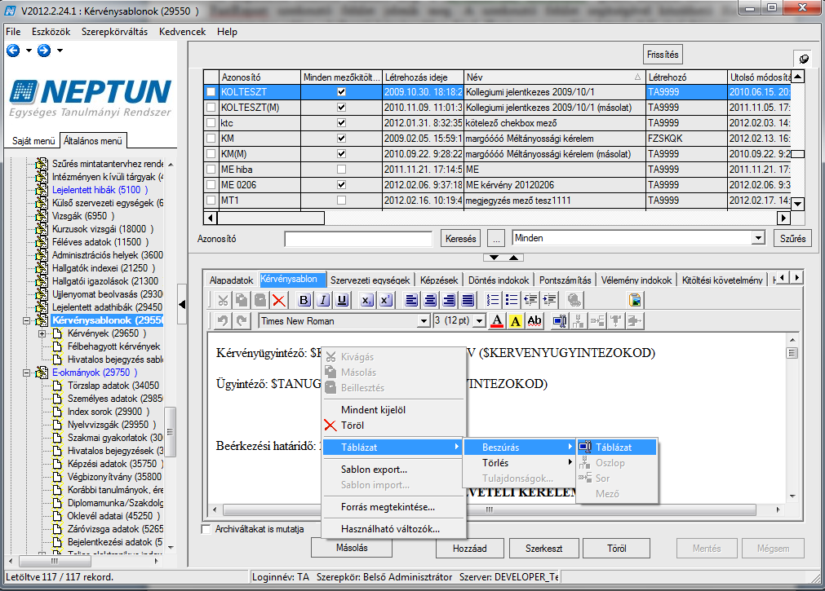Open the Minden filter dropdown
This screenshot has height=591, width=825.
tap(757, 238)
